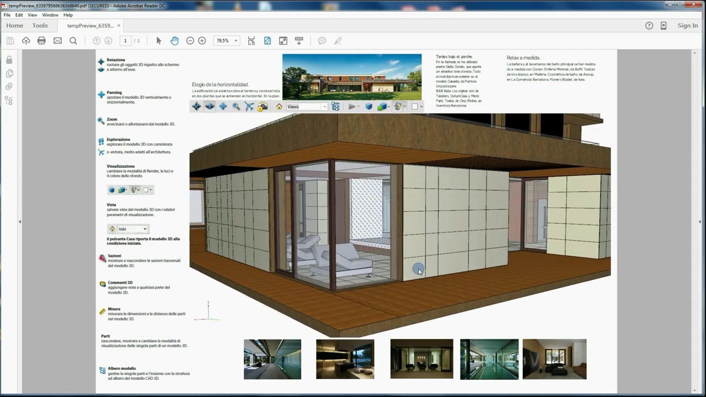Click the first bottom corridor thumbnail
Screen dimensions: 706x397
click(x=272, y=359)
